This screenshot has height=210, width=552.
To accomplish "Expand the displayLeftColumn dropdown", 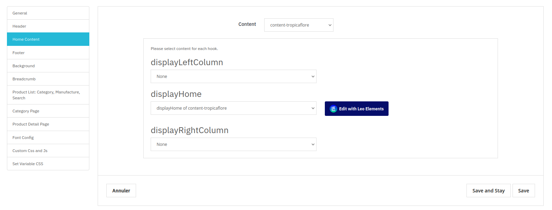I will point(233,77).
